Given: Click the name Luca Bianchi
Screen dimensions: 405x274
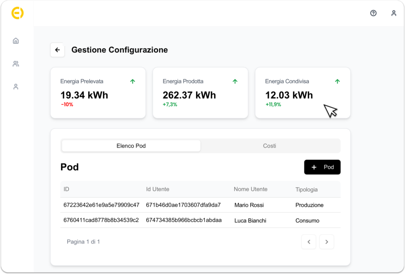Looking at the screenshot, I should click(250, 221).
